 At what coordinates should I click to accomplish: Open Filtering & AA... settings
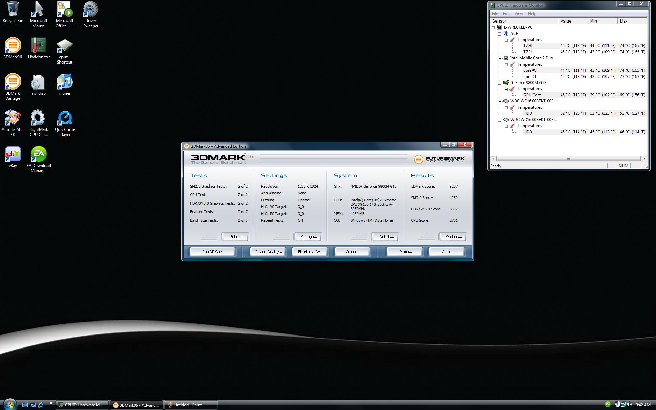pos(310,252)
